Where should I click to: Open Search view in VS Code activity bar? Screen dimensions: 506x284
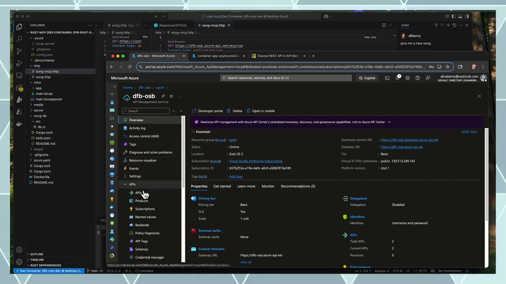coord(19,39)
